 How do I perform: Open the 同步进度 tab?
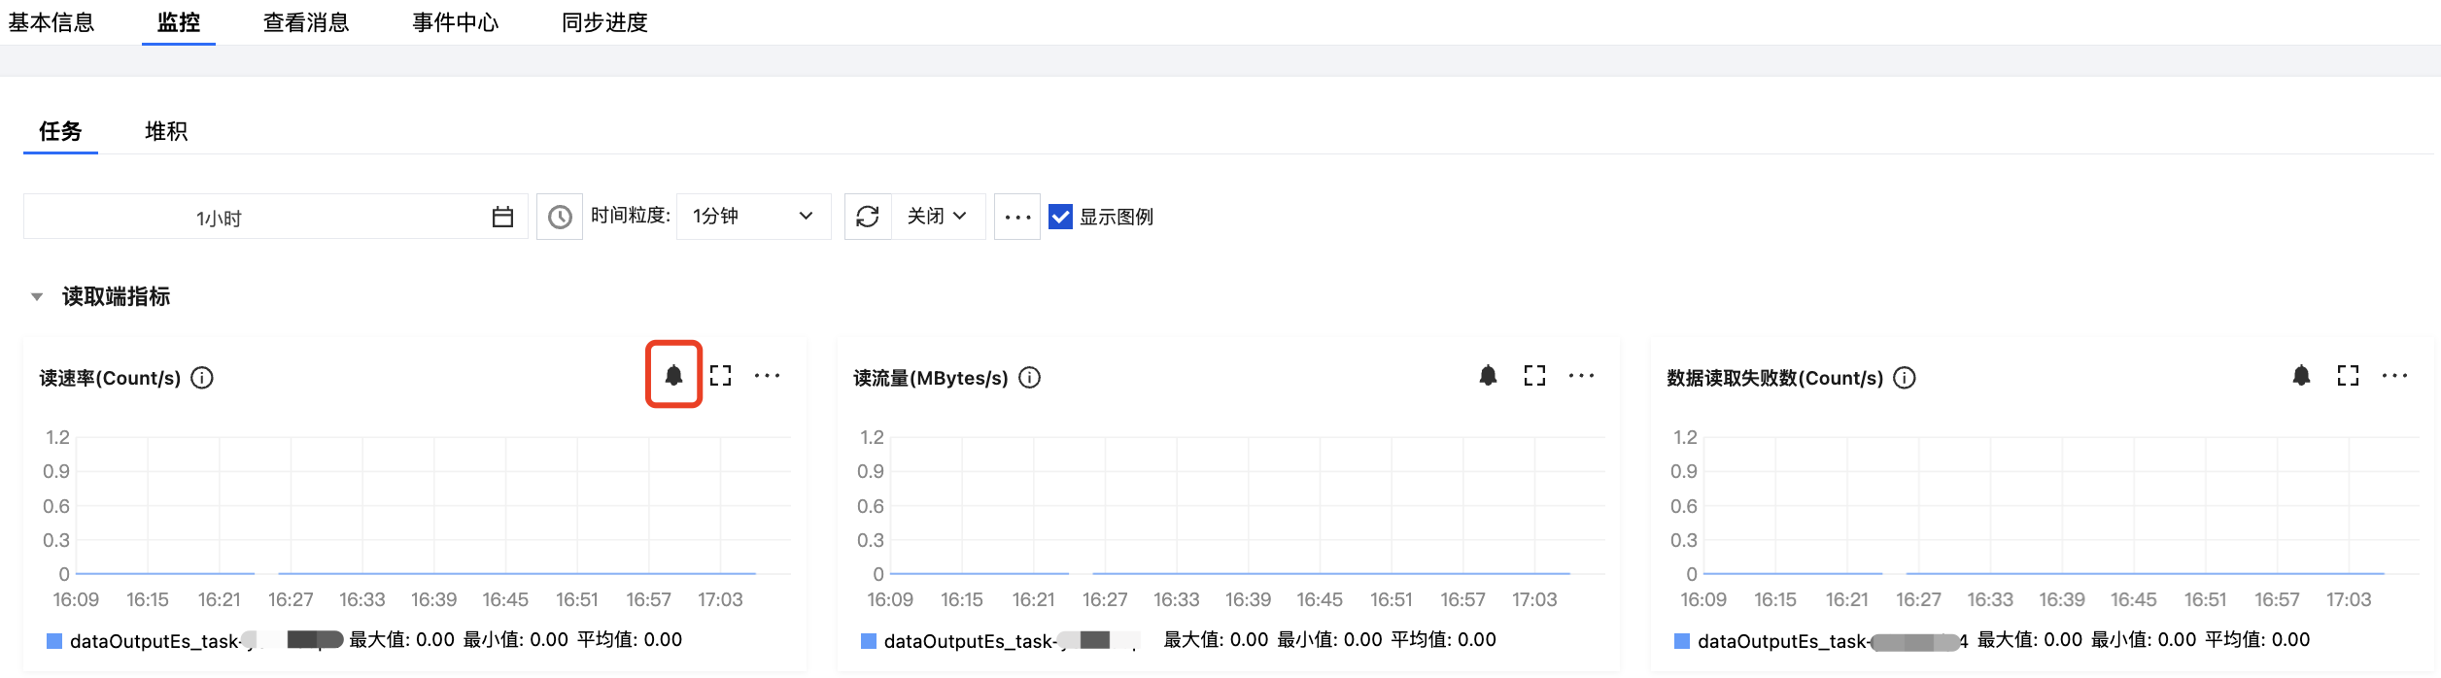click(604, 22)
